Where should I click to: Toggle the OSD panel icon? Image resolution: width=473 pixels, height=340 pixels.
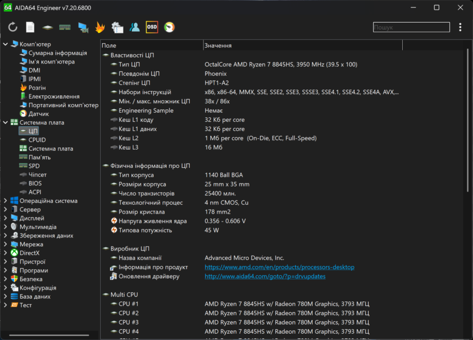152,27
